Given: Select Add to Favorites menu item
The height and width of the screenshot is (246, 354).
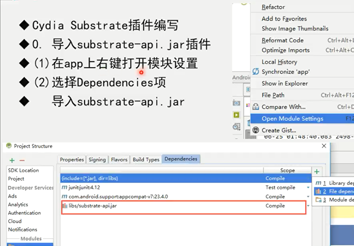Looking at the screenshot, I should (302, 19).
